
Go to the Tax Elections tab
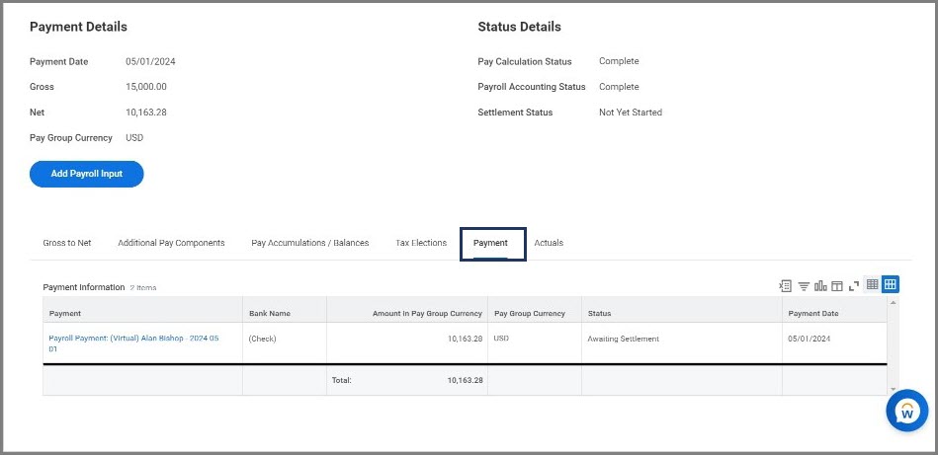(421, 243)
